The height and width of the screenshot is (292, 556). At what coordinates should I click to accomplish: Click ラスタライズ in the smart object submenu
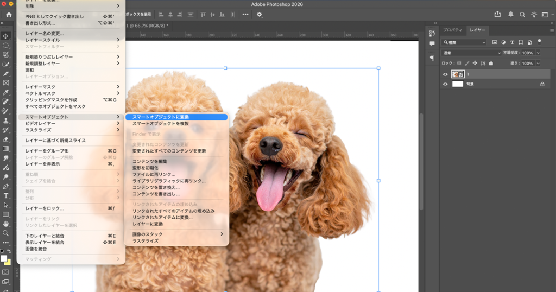146,240
